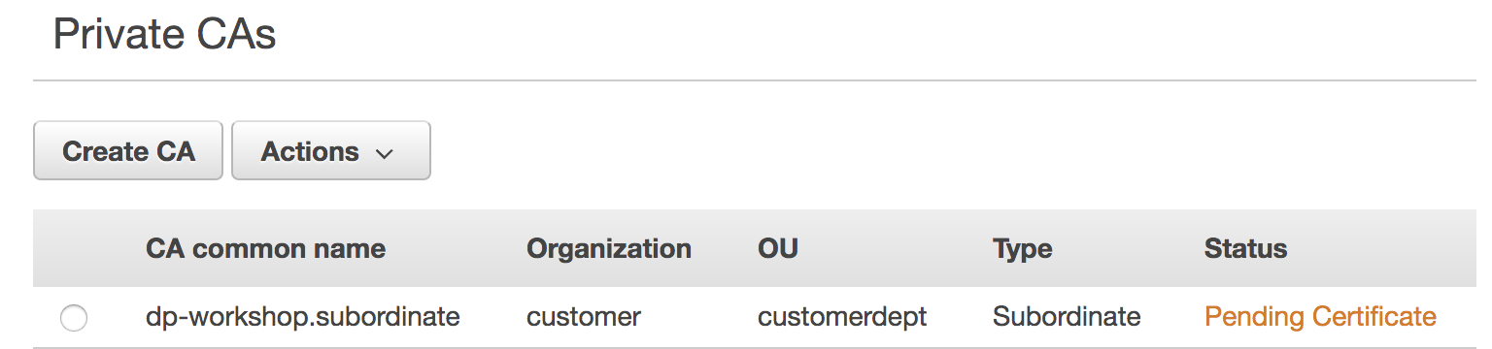Select the dp-workshop.subordinate radio button
1492x349 pixels.
click(x=73, y=317)
